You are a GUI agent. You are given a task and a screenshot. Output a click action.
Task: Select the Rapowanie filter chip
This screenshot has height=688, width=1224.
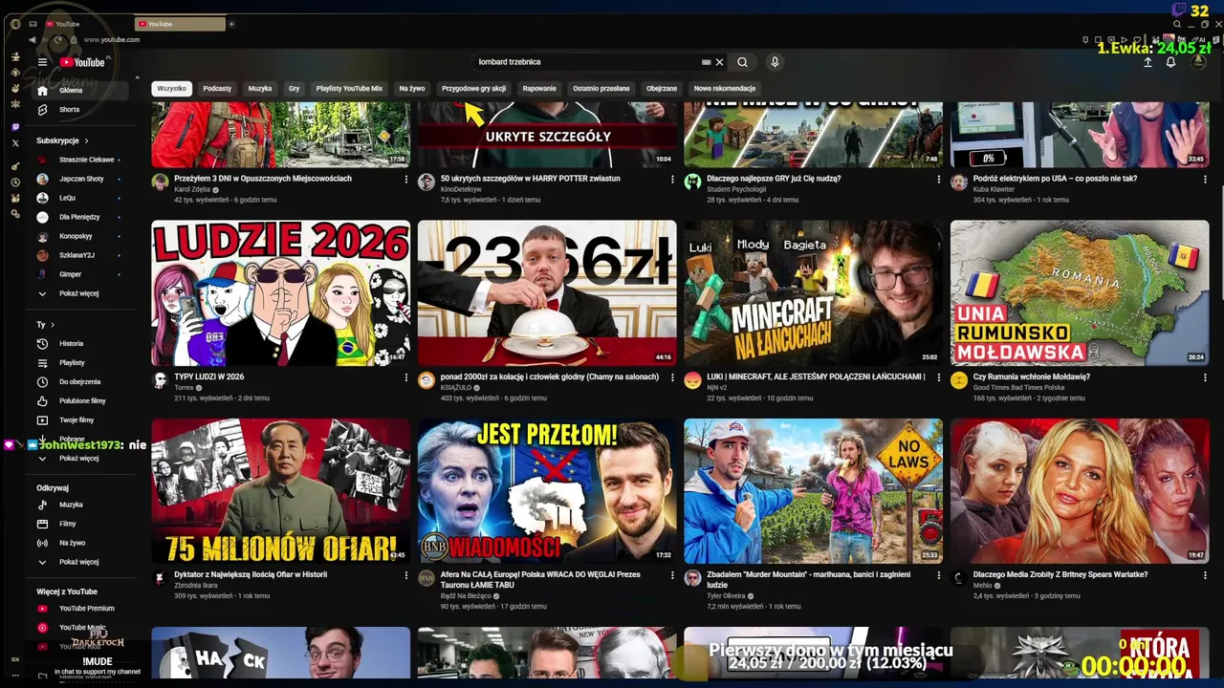539,89
